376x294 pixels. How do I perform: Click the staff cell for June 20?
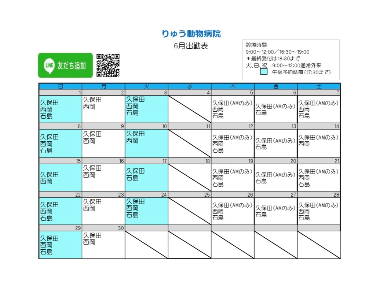pos(276,178)
